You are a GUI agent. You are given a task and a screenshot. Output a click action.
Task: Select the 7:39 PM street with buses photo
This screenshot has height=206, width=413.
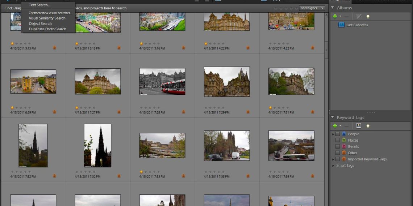(x=291, y=146)
